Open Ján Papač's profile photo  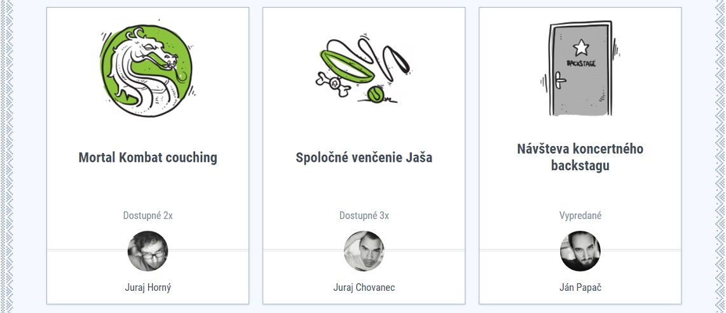pos(580,251)
